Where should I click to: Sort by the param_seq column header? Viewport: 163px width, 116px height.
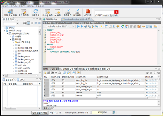[x=55, y=77]
